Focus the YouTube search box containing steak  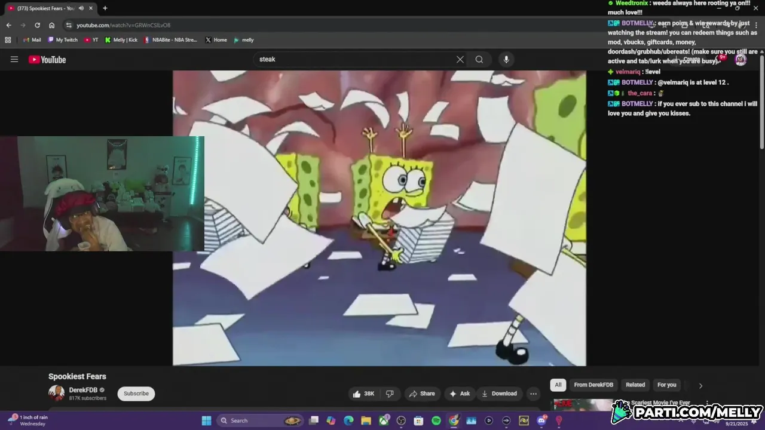(356, 59)
